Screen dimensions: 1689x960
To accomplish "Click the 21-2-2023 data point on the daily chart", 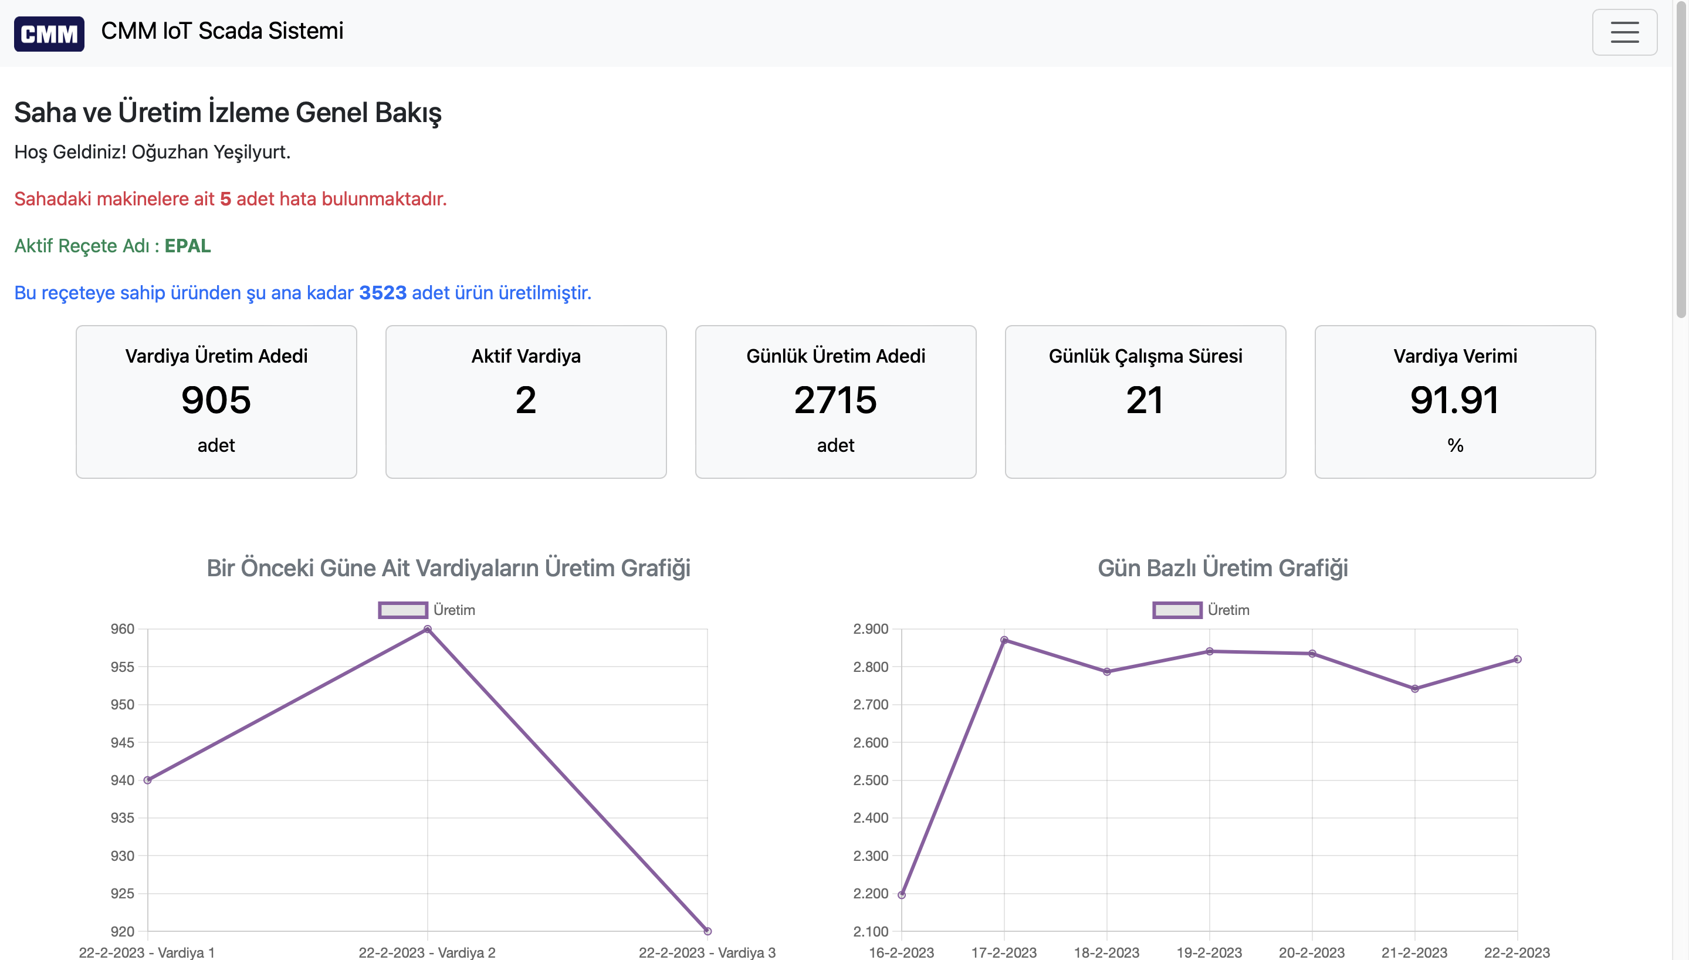I will click(1414, 688).
